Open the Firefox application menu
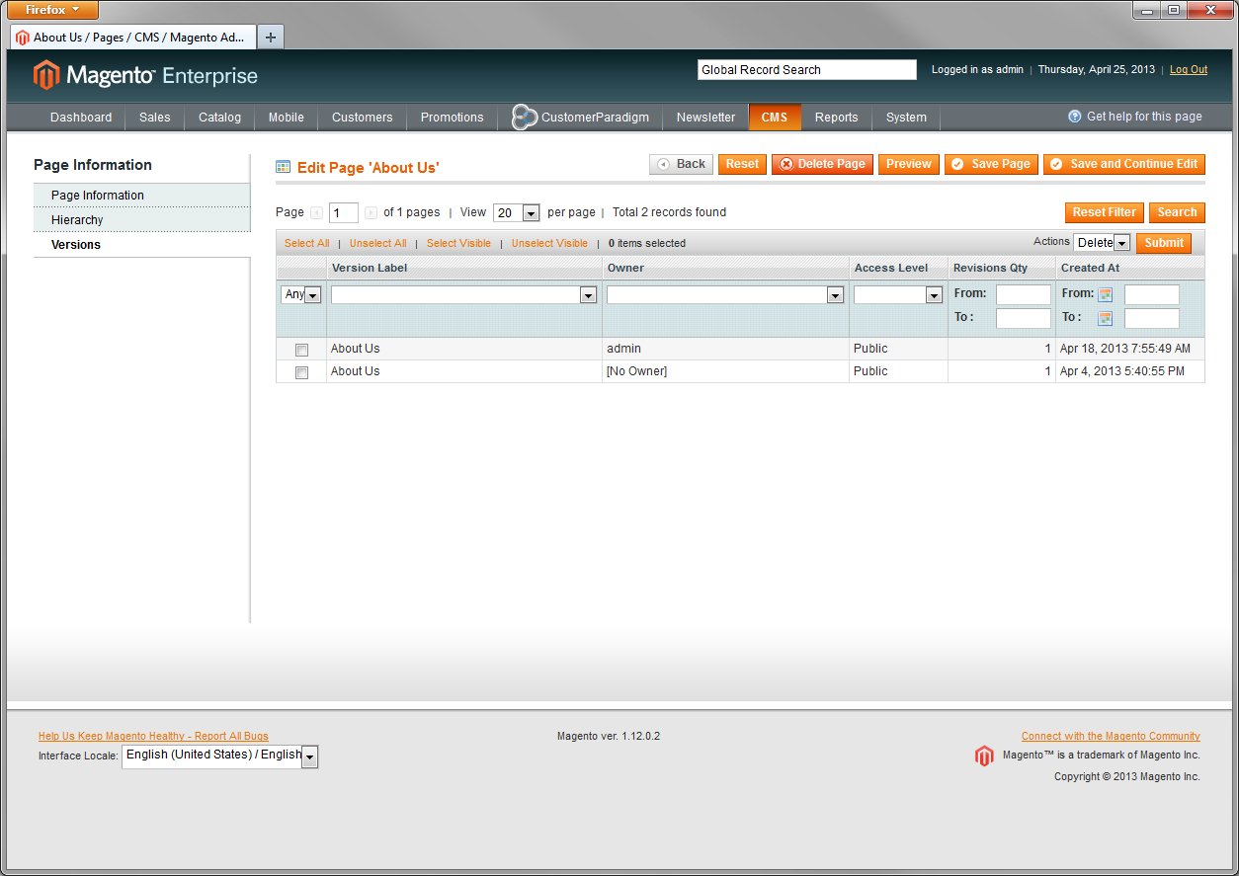Viewport: 1239px width, 876px height. [53, 10]
